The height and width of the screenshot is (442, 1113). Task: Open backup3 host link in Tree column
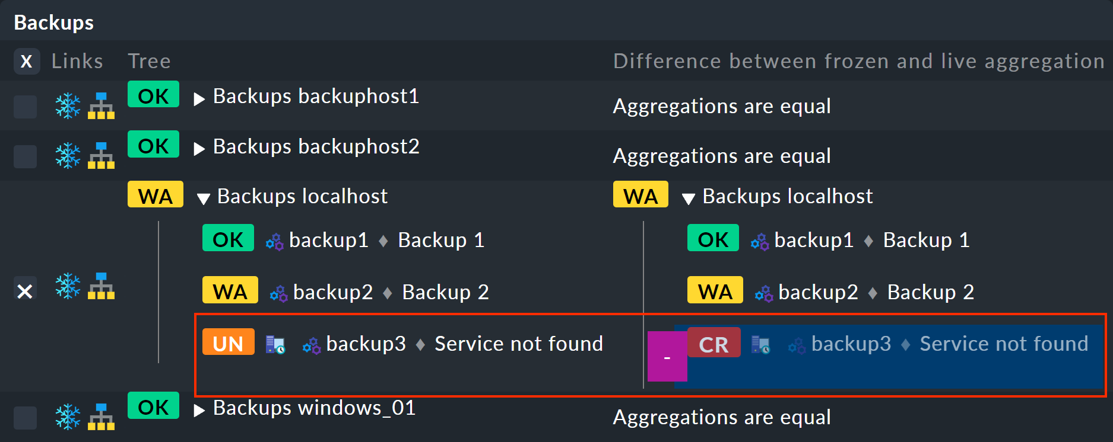coord(366,344)
